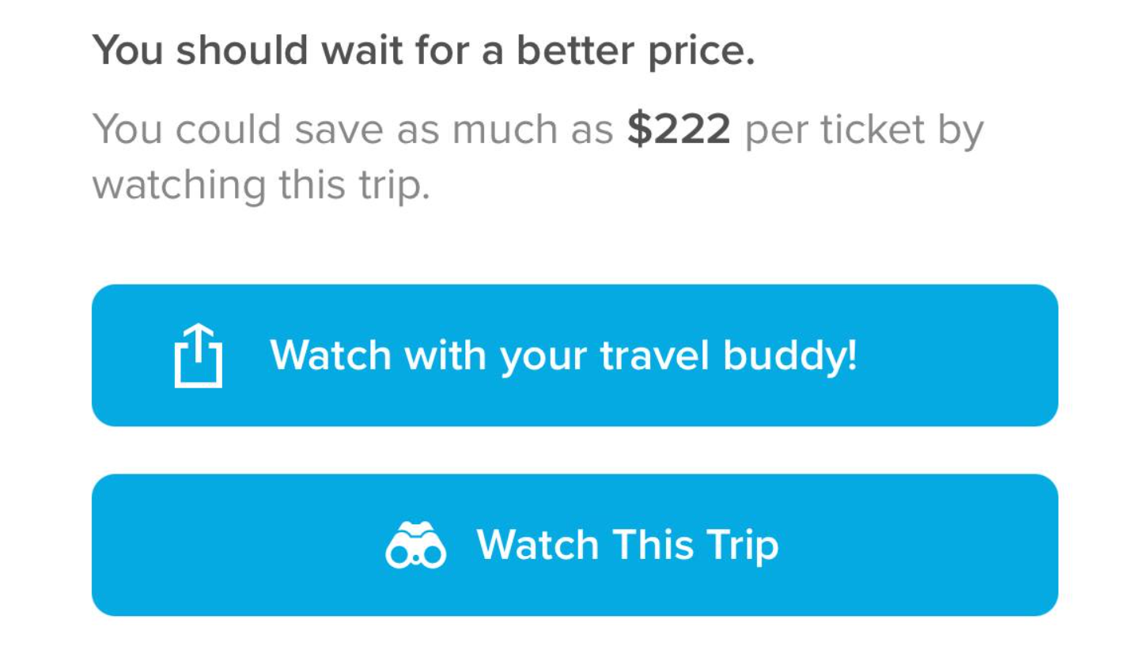Tap the share icon on the travel buddy button
This screenshot has width=1147, height=665.
(x=198, y=356)
